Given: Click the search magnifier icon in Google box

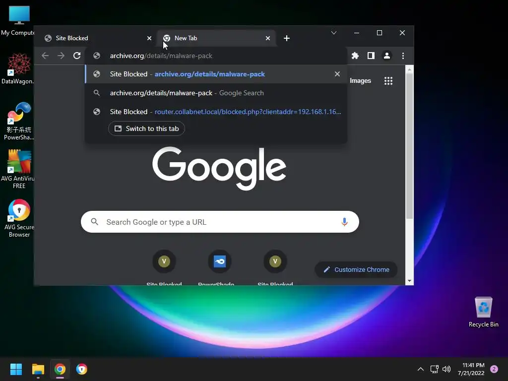Looking at the screenshot, I should click(95, 222).
